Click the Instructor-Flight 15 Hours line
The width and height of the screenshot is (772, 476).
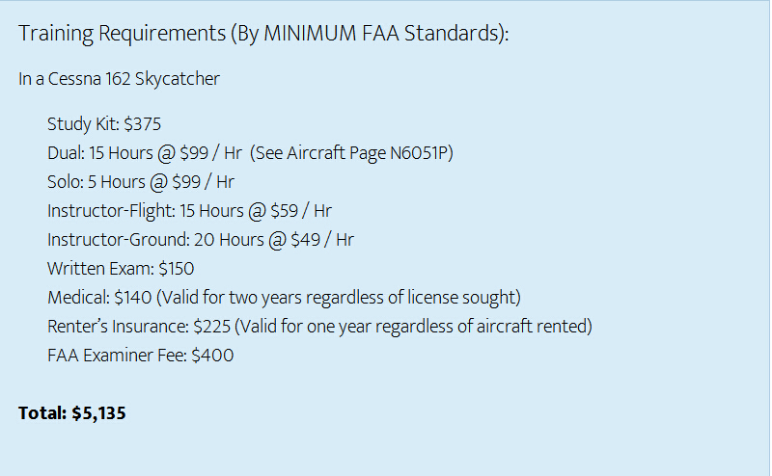pyautogui.click(x=189, y=211)
